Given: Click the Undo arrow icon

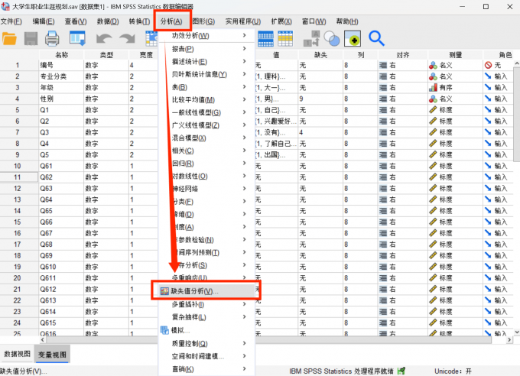Looking at the screenshot, I should (104, 39).
